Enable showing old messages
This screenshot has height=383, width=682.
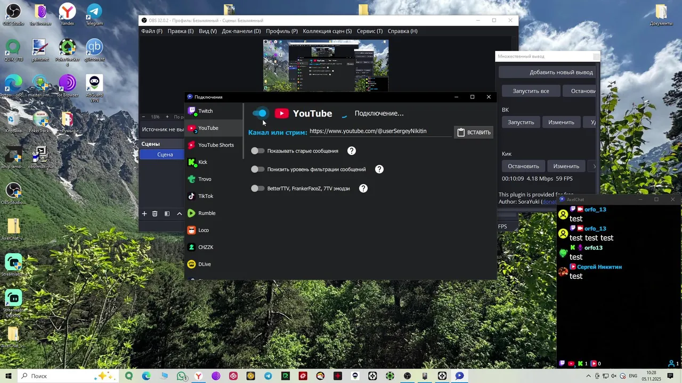(258, 151)
